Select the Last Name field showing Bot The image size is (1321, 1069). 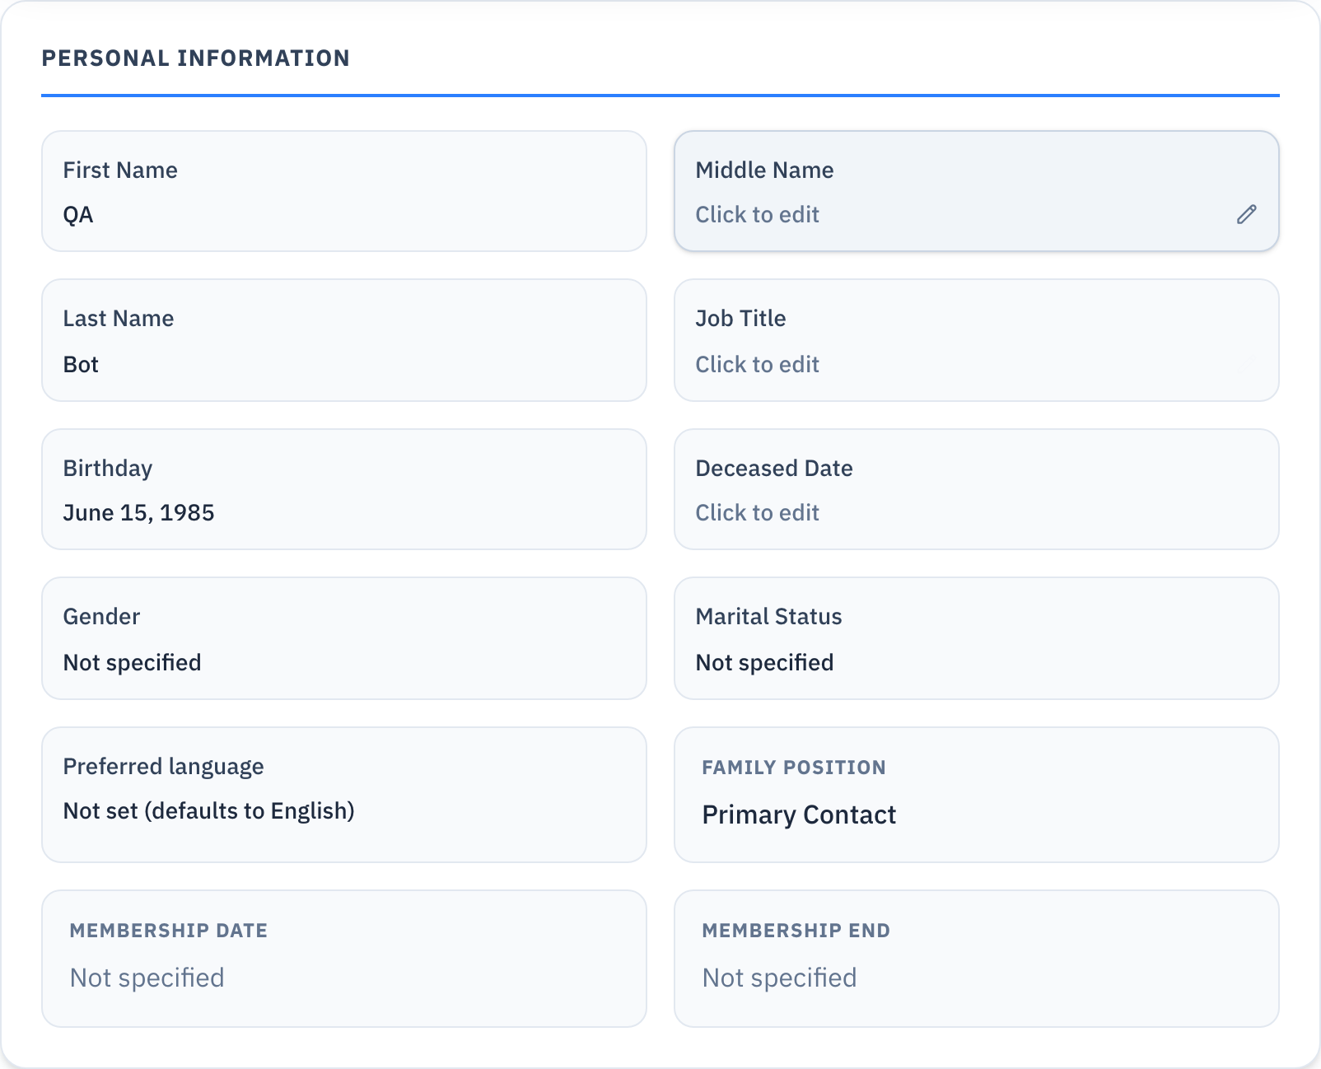[344, 340]
